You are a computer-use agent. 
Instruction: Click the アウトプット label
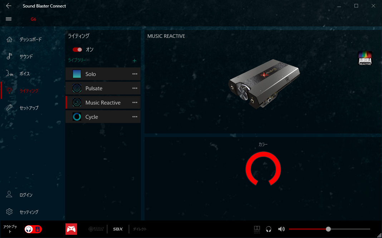click(x=10, y=229)
